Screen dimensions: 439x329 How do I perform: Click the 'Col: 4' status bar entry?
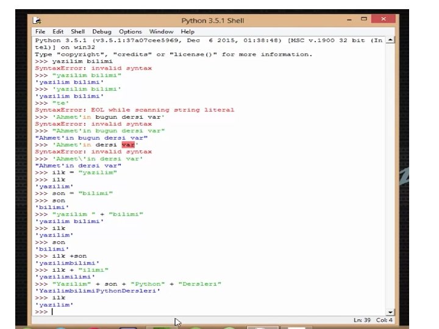click(384, 320)
